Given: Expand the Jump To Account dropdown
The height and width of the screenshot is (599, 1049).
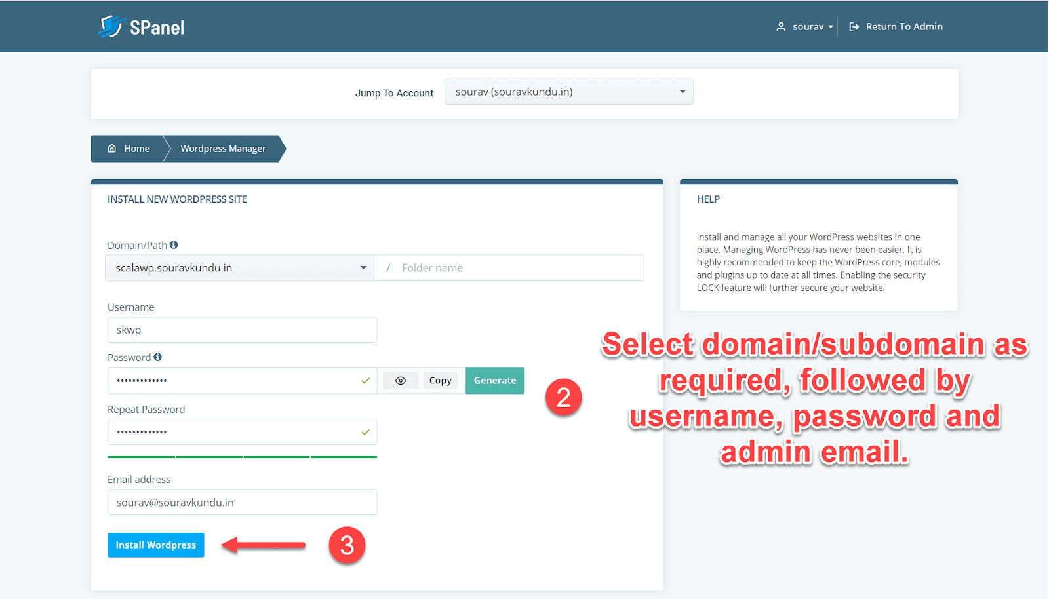Looking at the screenshot, I should point(569,92).
